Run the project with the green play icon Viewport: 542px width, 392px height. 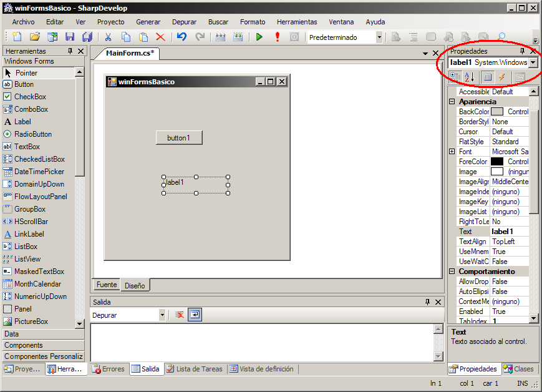tap(259, 37)
